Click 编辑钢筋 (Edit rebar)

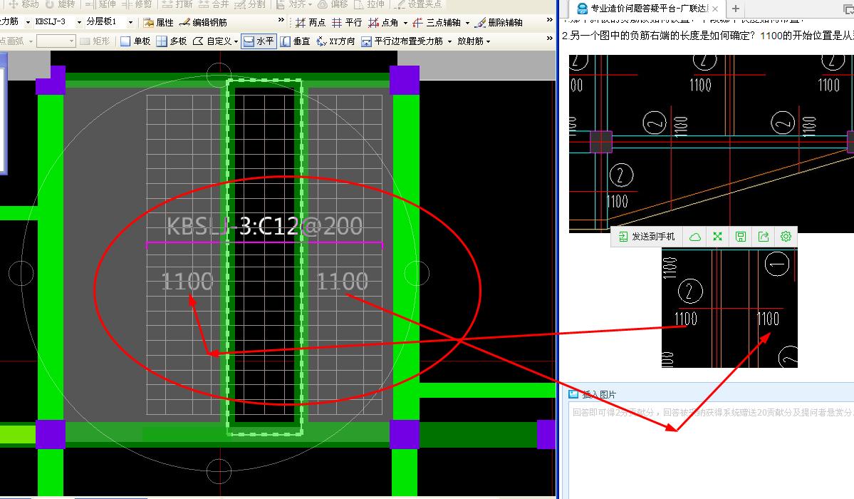203,22
